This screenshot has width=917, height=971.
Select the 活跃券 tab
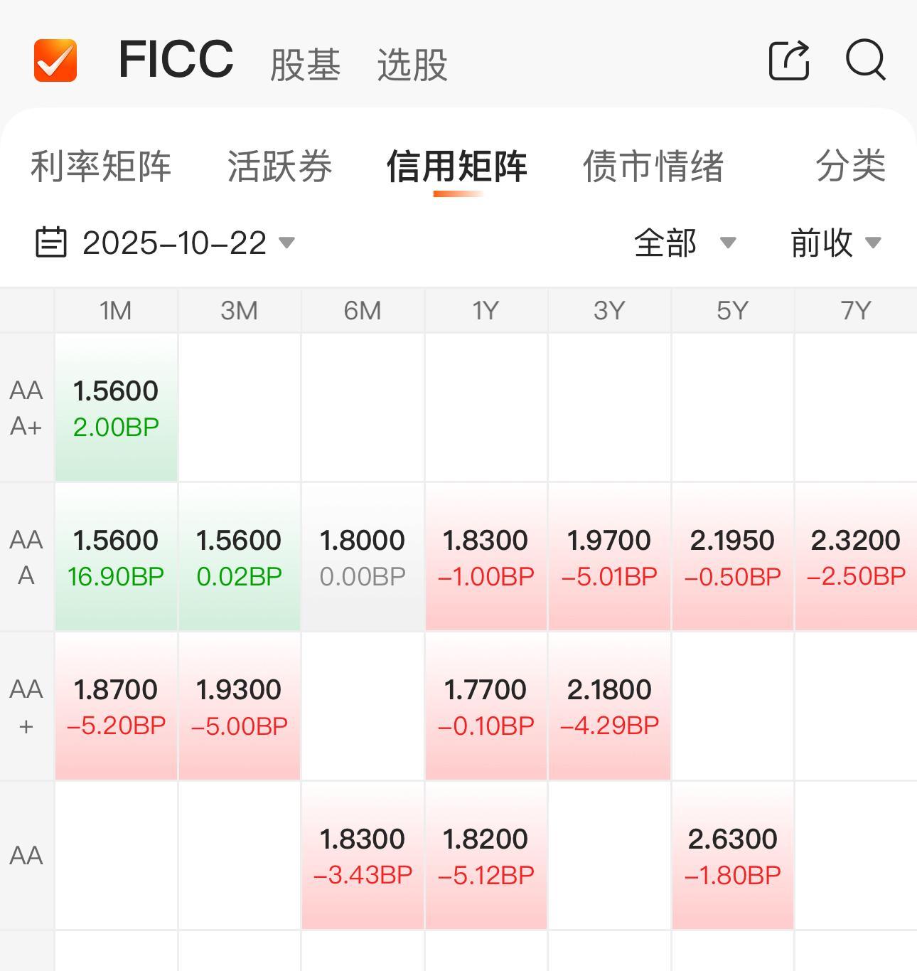(x=279, y=167)
